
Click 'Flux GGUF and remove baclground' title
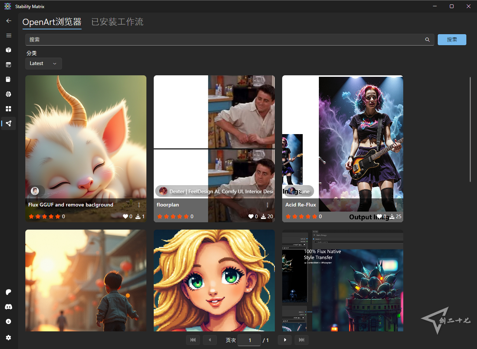coord(71,205)
